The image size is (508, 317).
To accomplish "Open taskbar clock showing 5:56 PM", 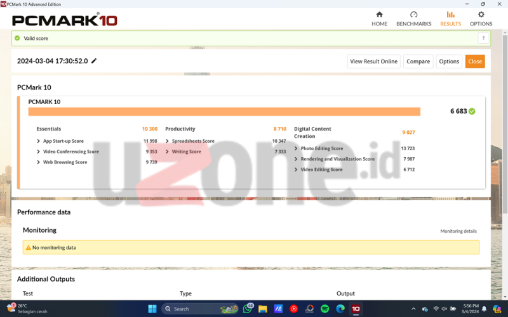I will coord(471,309).
